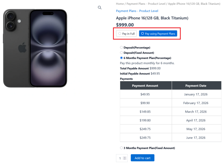Select Deposit(Percentage) radio button
Image resolution: width=224 pixels, height=164 pixels.
pyautogui.click(x=121, y=48)
